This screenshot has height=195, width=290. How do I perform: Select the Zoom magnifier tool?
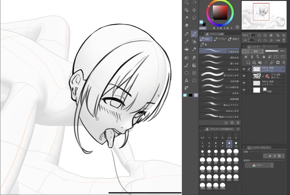[186, 3]
